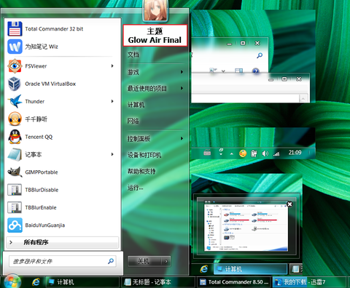Viewport: 350px width, 288px height.
Task: Expand the 记事本 jump list arrow
Action: [x=112, y=154]
